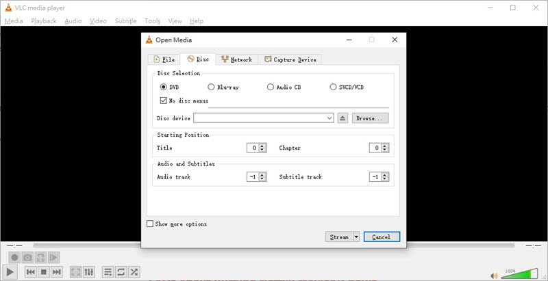Switch to the Network tab

pyautogui.click(x=236, y=59)
